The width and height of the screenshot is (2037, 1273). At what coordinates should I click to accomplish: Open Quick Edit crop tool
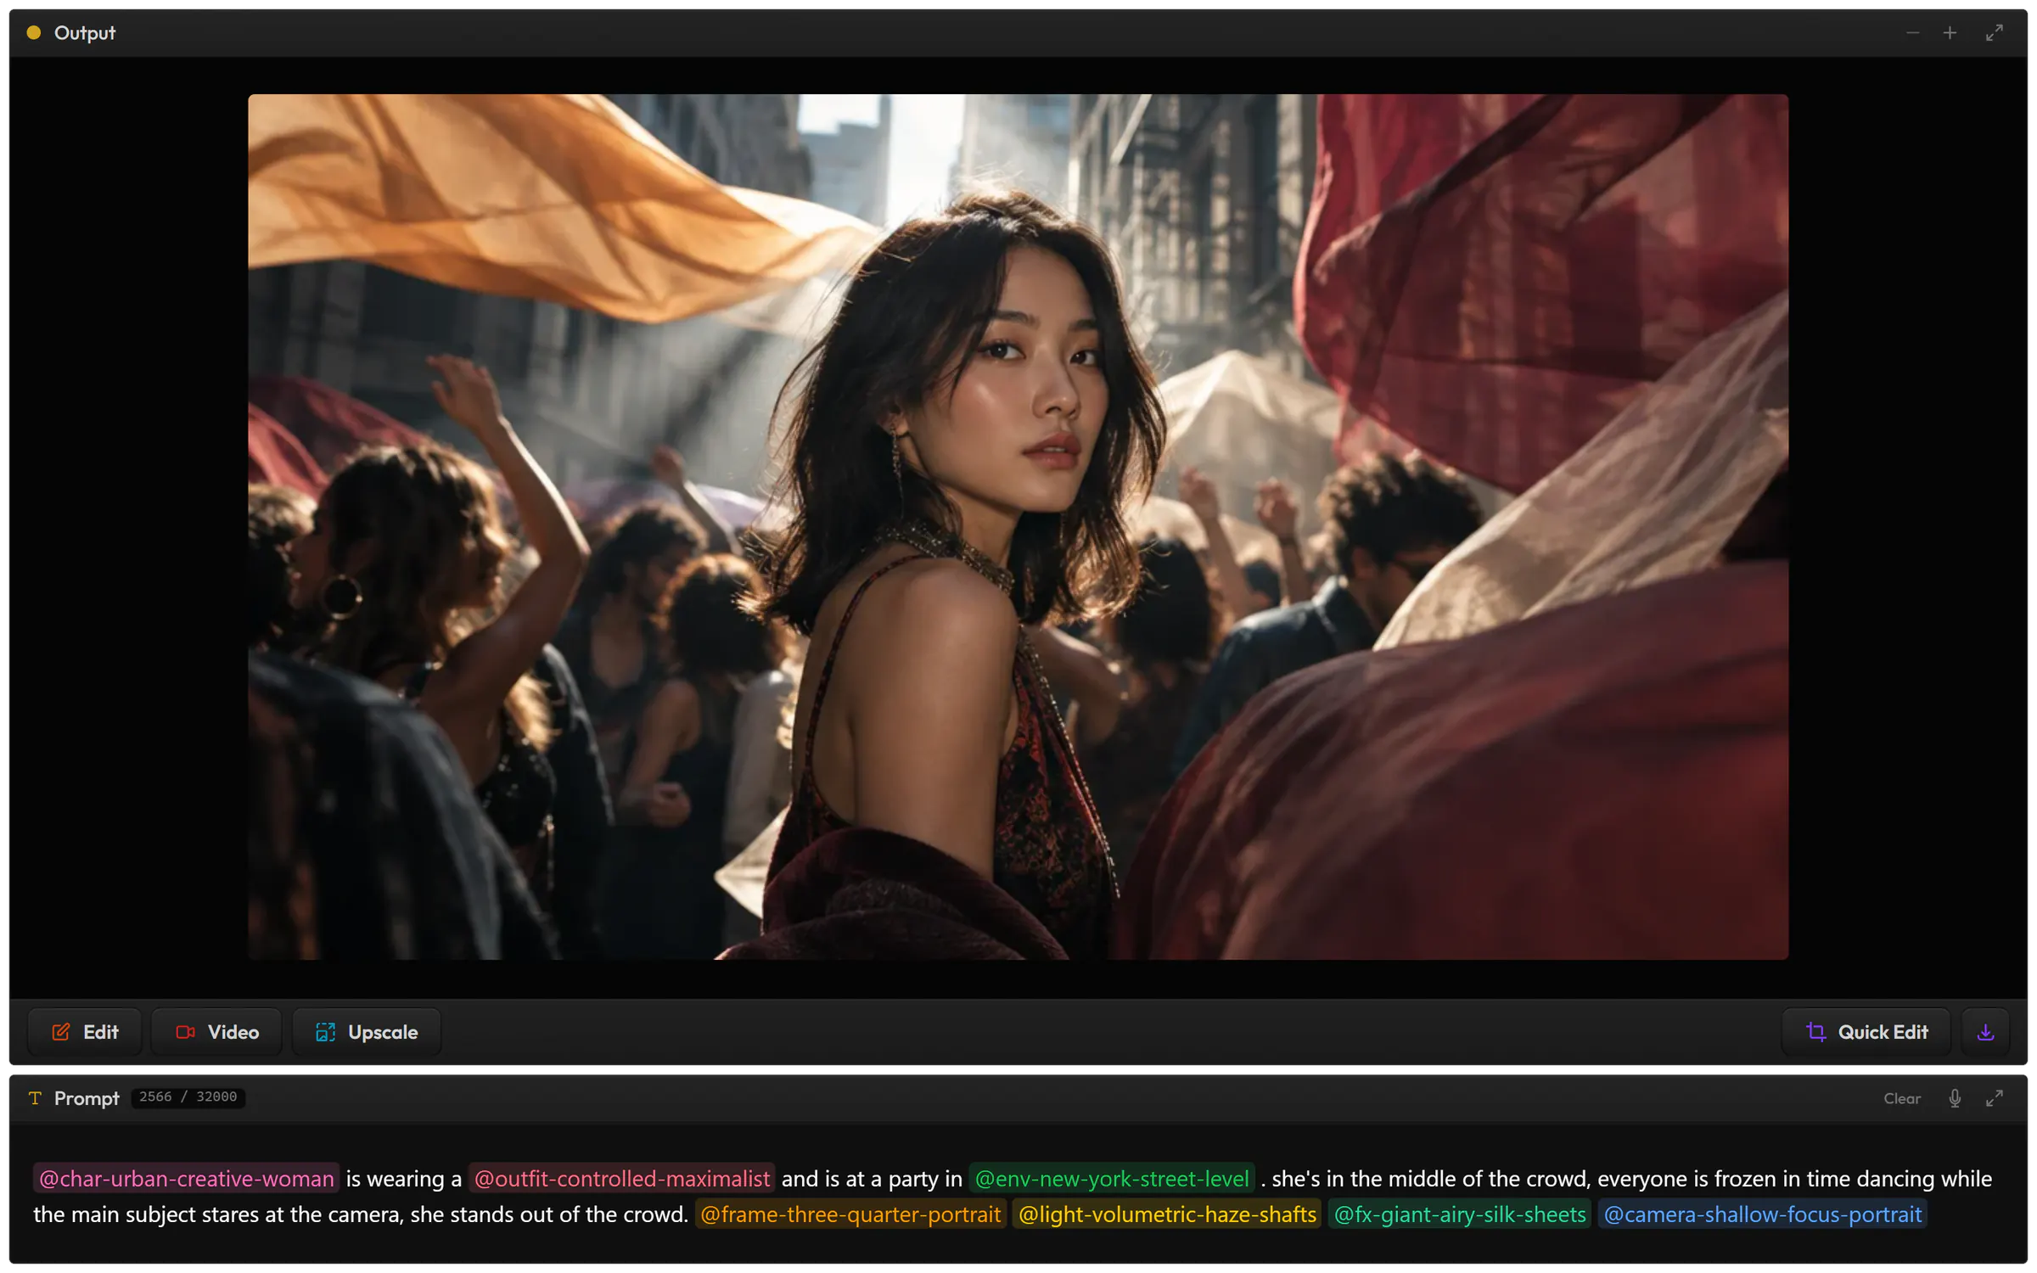click(x=1866, y=1032)
